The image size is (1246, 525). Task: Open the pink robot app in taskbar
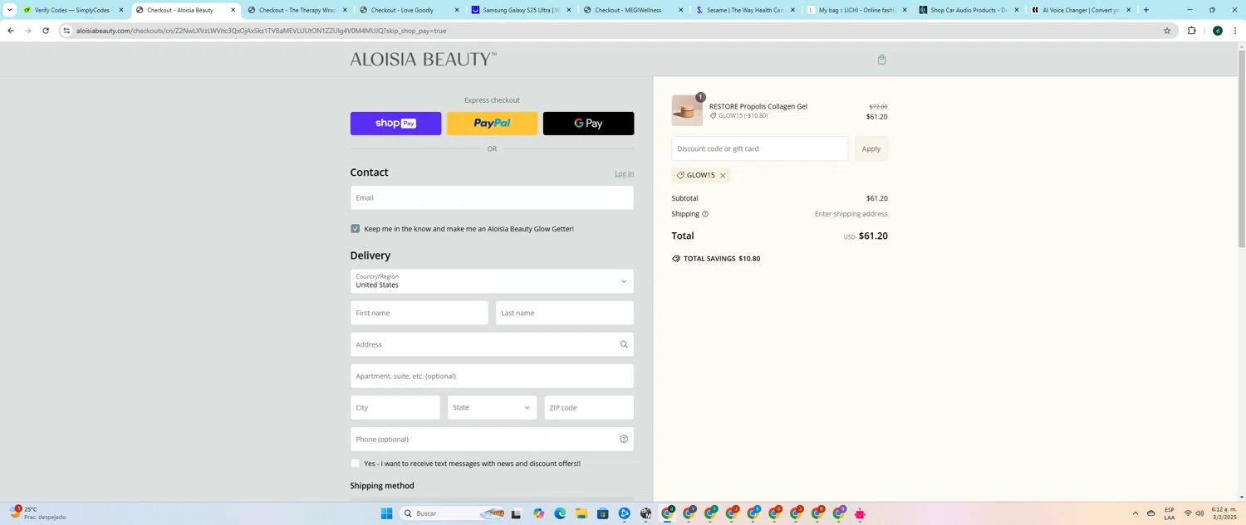point(860,514)
